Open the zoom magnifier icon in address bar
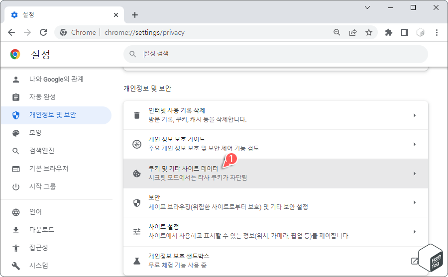This screenshot has height=277, width=448. (337, 32)
